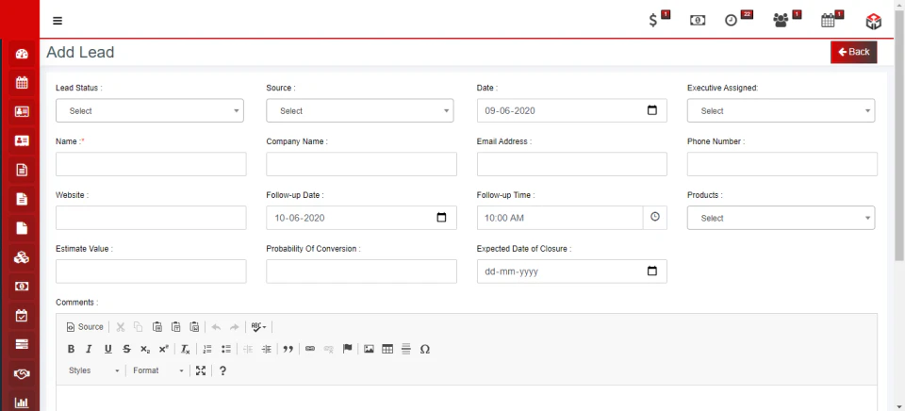Click the Paste icon in editor toolbar
The image size is (905, 411).
157,327
